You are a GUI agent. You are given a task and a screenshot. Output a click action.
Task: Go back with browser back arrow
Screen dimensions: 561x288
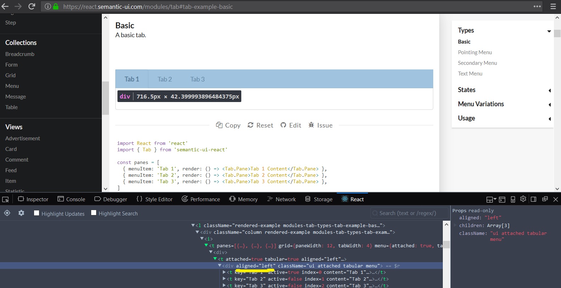[5, 6]
